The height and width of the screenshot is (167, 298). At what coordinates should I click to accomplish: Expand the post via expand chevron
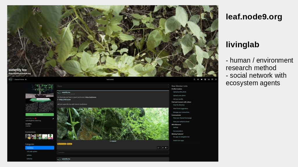(113, 141)
